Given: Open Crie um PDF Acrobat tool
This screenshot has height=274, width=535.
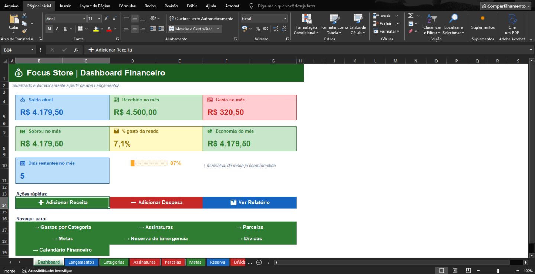Looking at the screenshot, I should pyautogui.click(x=512, y=24).
